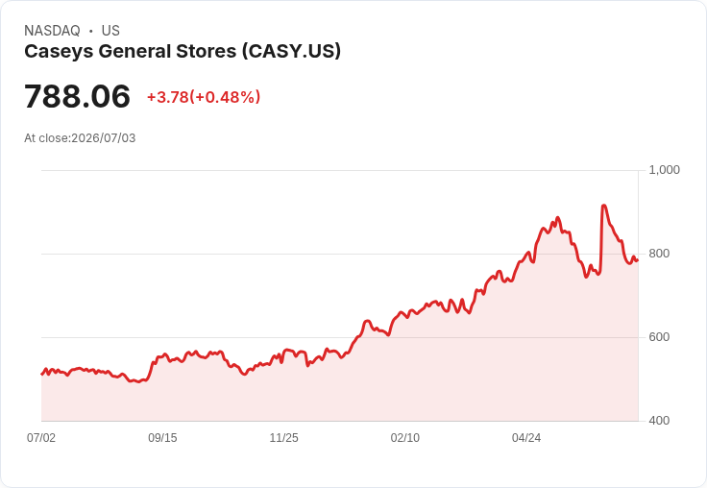Click the +3.78(+0.48%) change figure
This screenshot has height=488, width=707.
point(204,97)
